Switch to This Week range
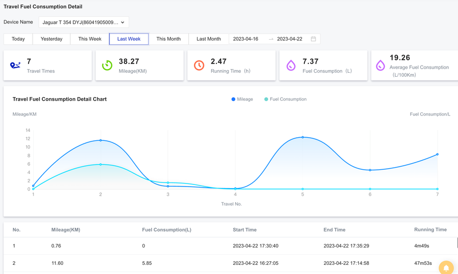The height and width of the screenshot is (274, 458). coord(90,39)
